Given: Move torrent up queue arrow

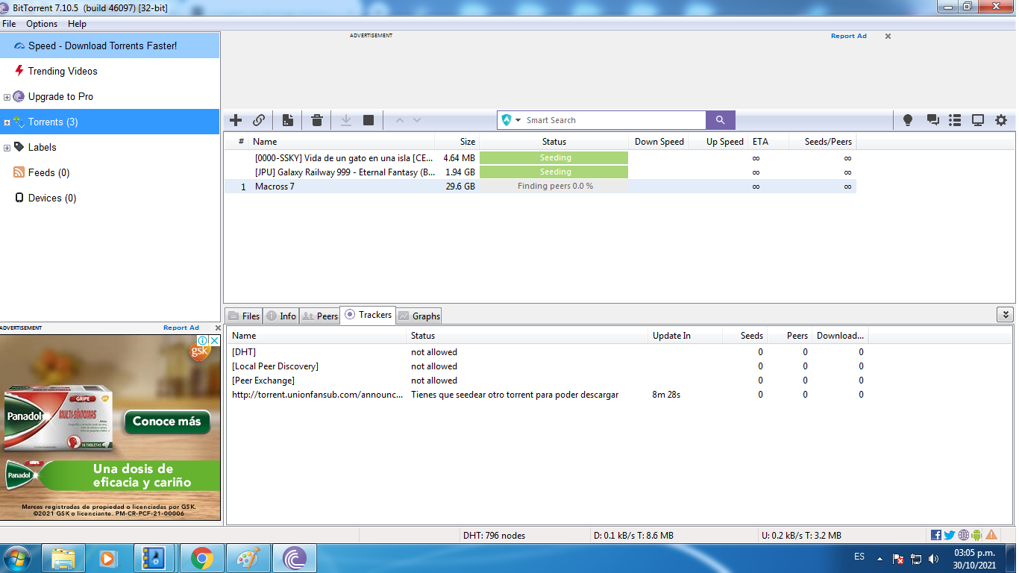Looking at the screenshot, I should click(399, 120).
